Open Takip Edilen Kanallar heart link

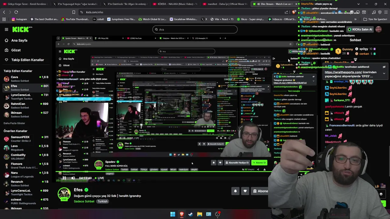(x=27, y=60)
